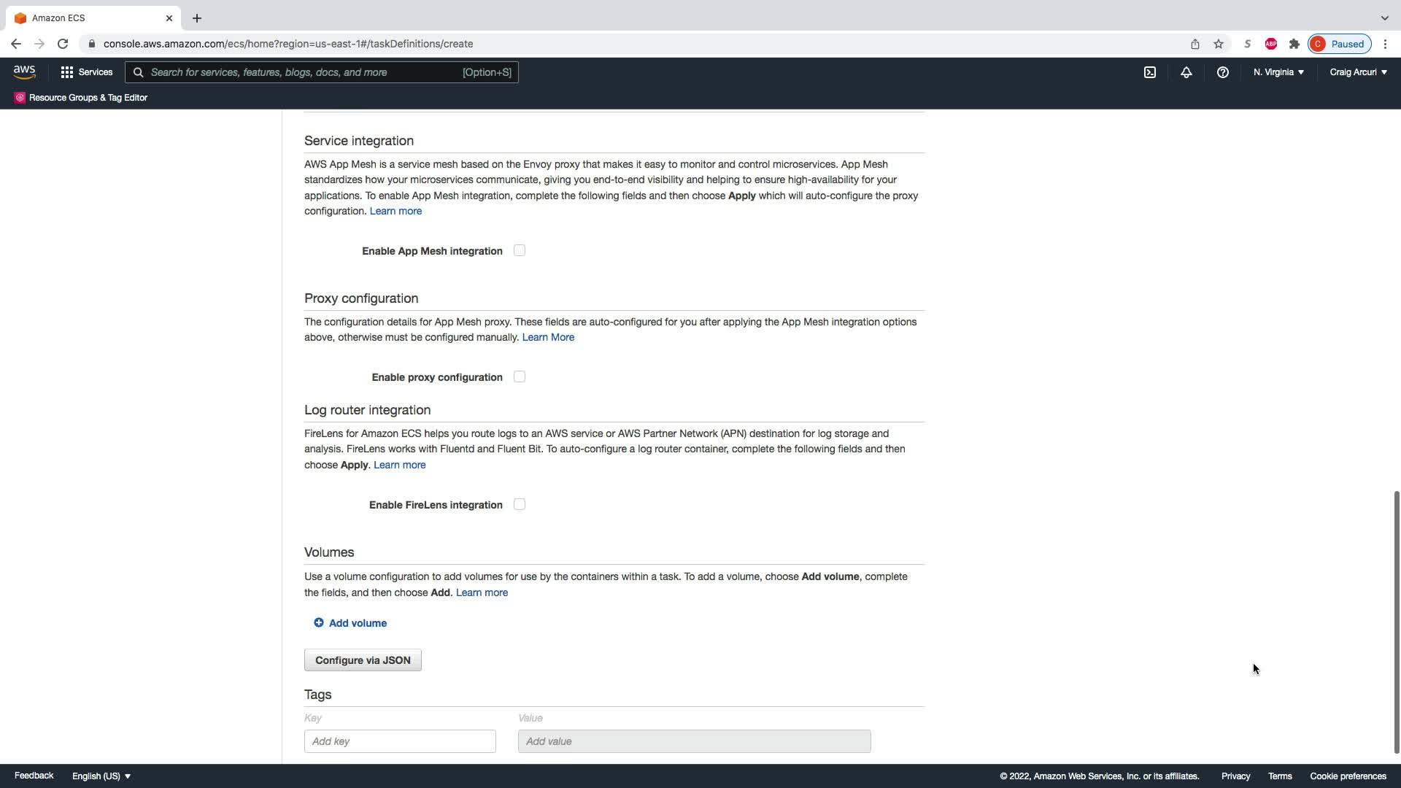Click the Configure via JSON button
This screenshot has width=1401, height=788.
point(363,660)
